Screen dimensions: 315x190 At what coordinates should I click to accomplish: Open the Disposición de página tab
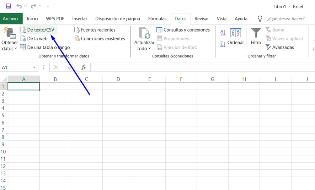tap(118, 19)
